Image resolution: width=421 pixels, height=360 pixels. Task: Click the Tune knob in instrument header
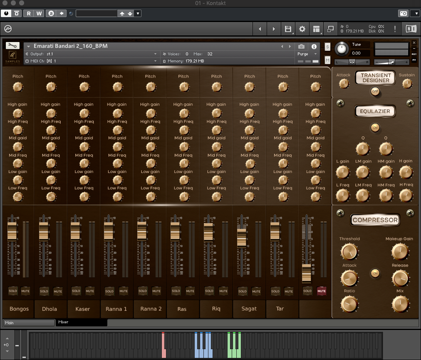click(x=342, y=49)
